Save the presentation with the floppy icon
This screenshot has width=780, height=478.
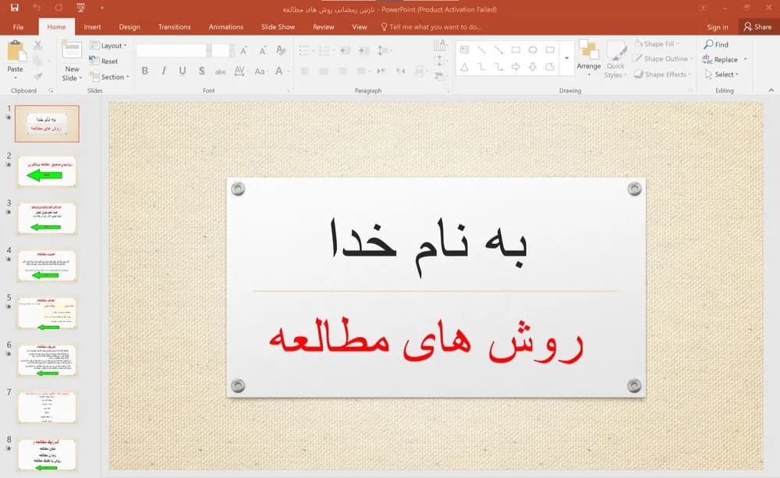(x=14, y=8)
